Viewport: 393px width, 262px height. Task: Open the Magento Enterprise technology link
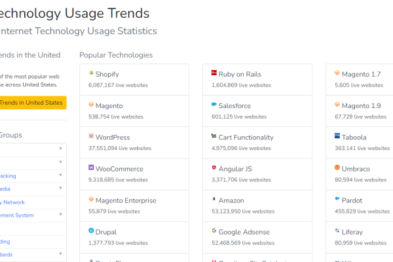coord(126,200)
